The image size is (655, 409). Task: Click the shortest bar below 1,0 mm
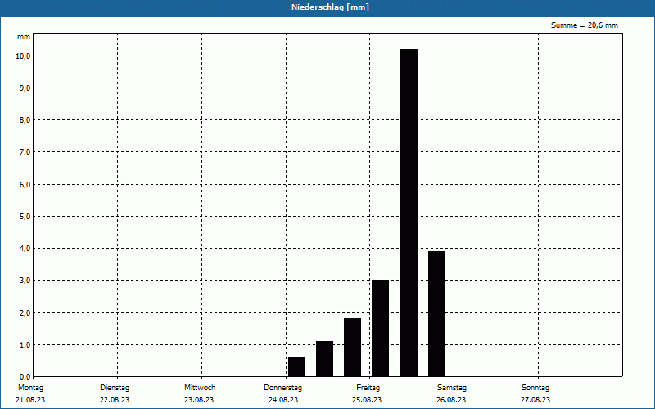[x=296, y=366]
